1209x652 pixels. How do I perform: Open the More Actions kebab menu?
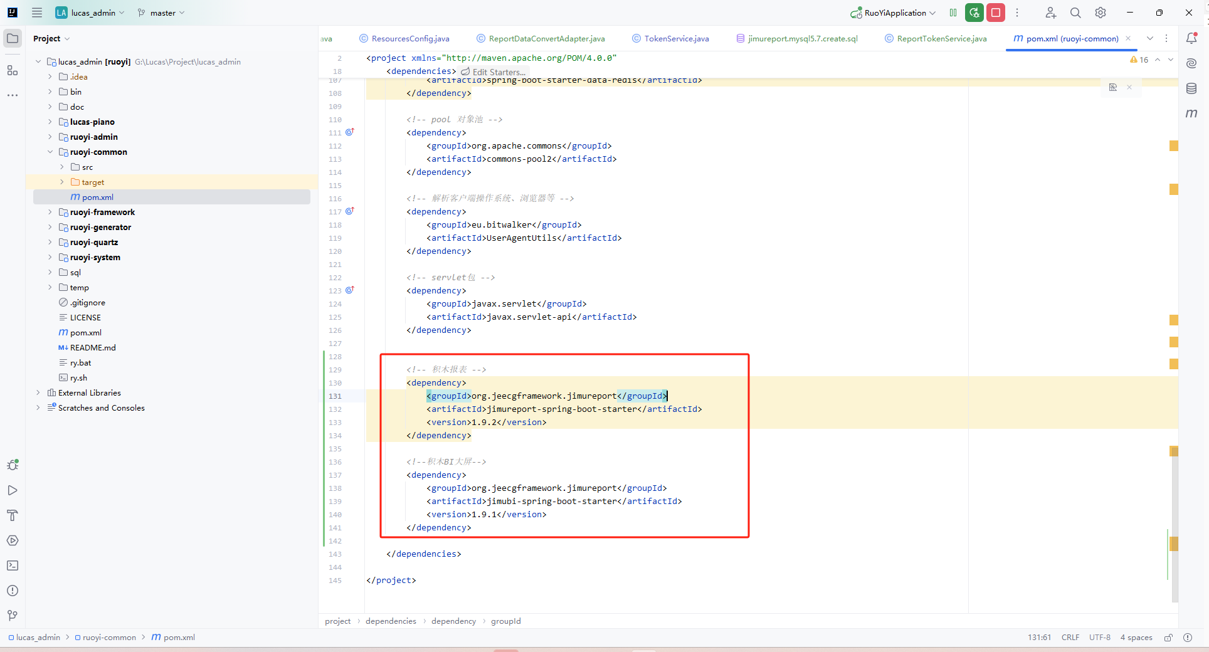[x=1017, y=13]
